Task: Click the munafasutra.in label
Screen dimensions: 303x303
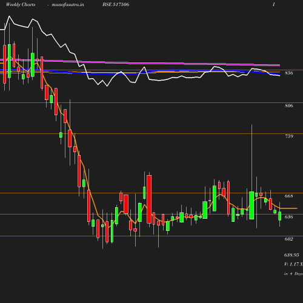Action: click(x=68, y=5)
